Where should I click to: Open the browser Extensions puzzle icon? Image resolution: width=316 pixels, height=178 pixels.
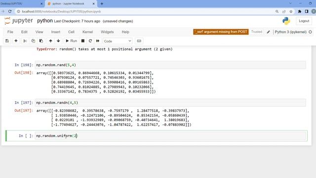pyautogui.click(x=300, y=11)
